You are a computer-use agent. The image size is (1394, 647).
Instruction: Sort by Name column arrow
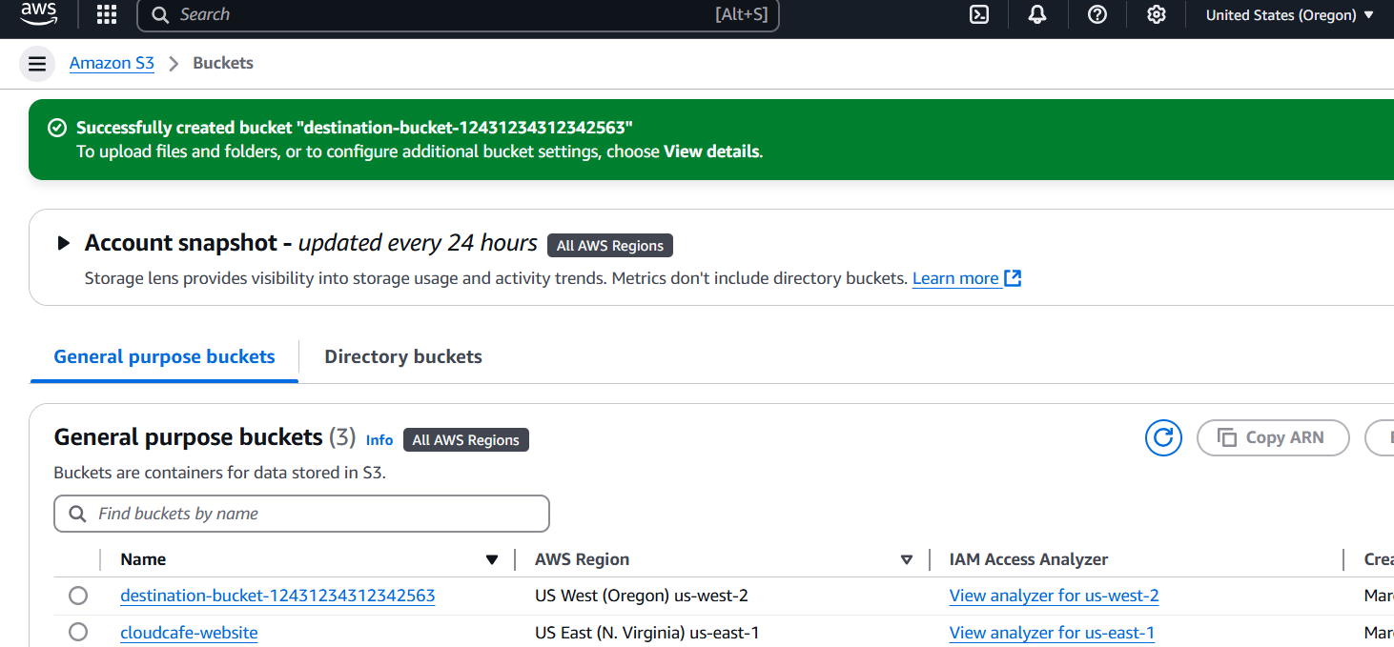tap(492, 559)
